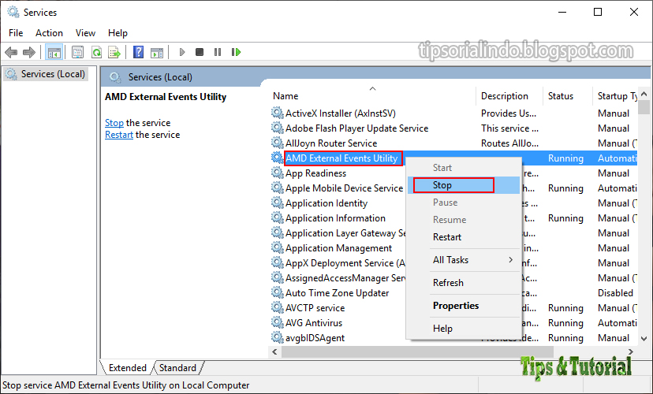Select Application Layer Gateway service name

[345, 233]
